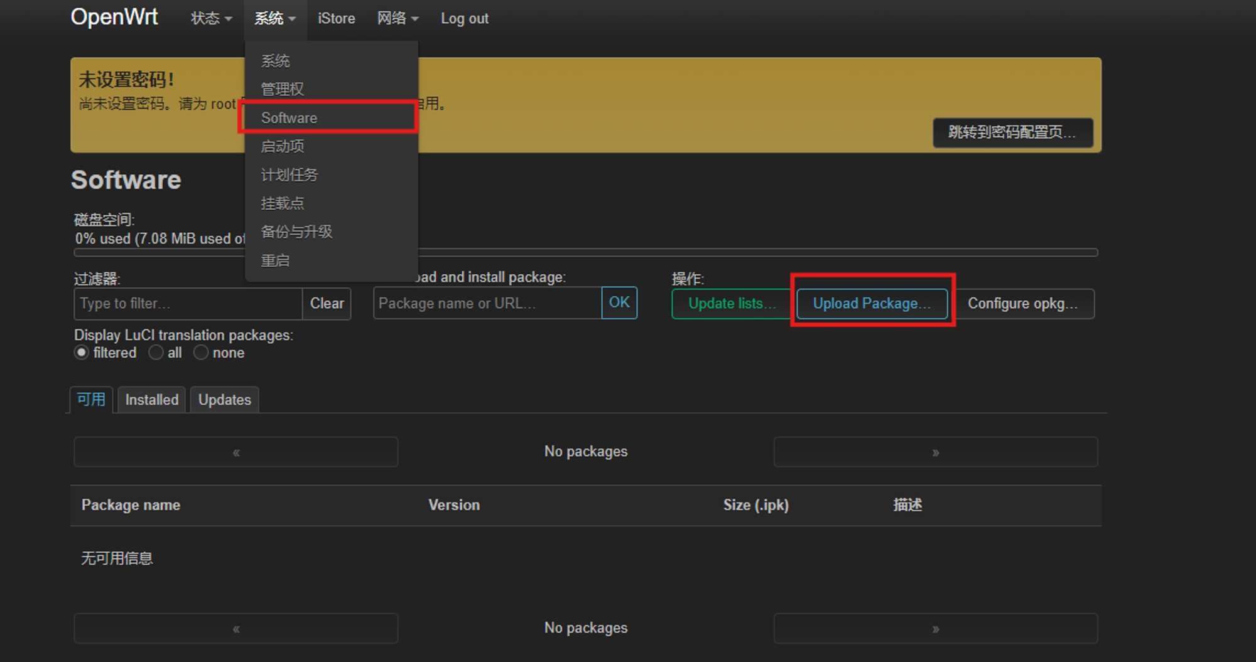The width and height of the screenshot is (1256, 662).
Task: Click Log out in the top navigation
Action: [465, 19]
